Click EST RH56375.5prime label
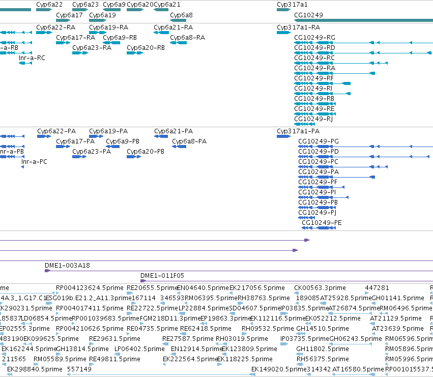433x377 pixels. pos(322,359)
